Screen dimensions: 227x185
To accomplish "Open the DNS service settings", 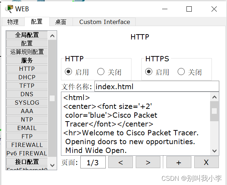I will click(x=27, y=94).
